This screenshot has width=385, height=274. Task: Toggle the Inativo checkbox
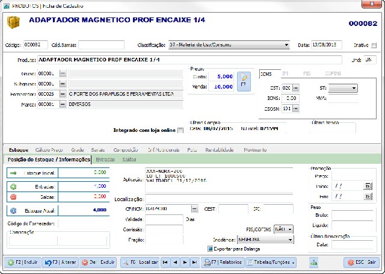click(x=374, y=45)
